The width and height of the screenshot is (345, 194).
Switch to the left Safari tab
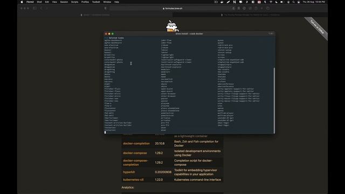(x=95, y=15)
